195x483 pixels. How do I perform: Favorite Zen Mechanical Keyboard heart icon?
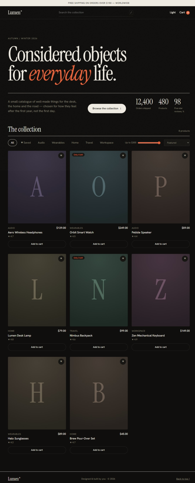(x=185, y=258)
